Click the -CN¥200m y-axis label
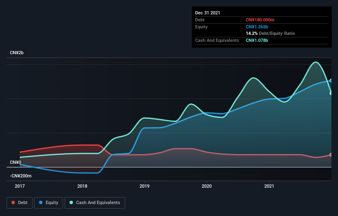The image size is (338, 216). tap(21, 176)
